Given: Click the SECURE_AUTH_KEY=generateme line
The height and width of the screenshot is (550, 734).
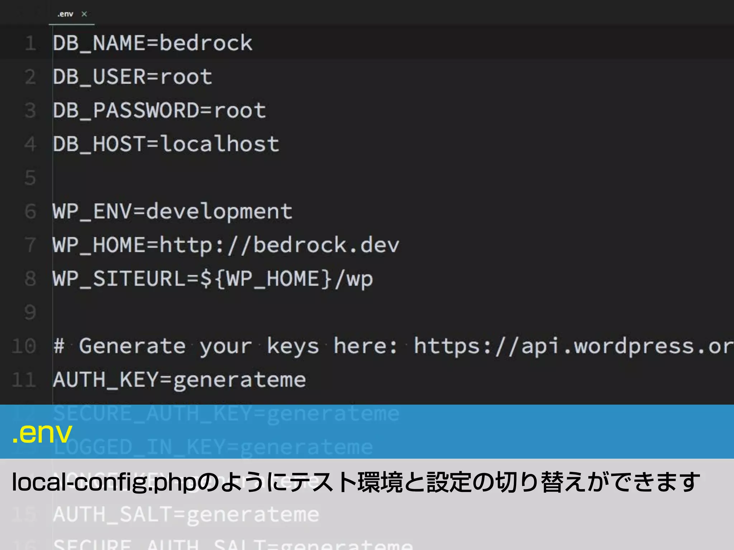Looking at the screenshot, I should pyautogui.click(x=226, y=414).
